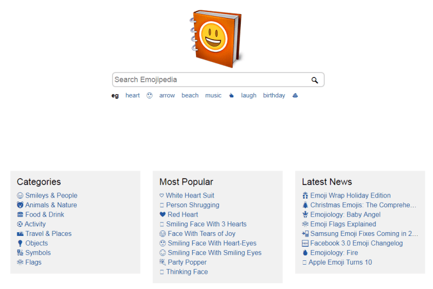This screenshot has height=289, width=433.
Task: Open the Flags category link
Action: [34, 262]
